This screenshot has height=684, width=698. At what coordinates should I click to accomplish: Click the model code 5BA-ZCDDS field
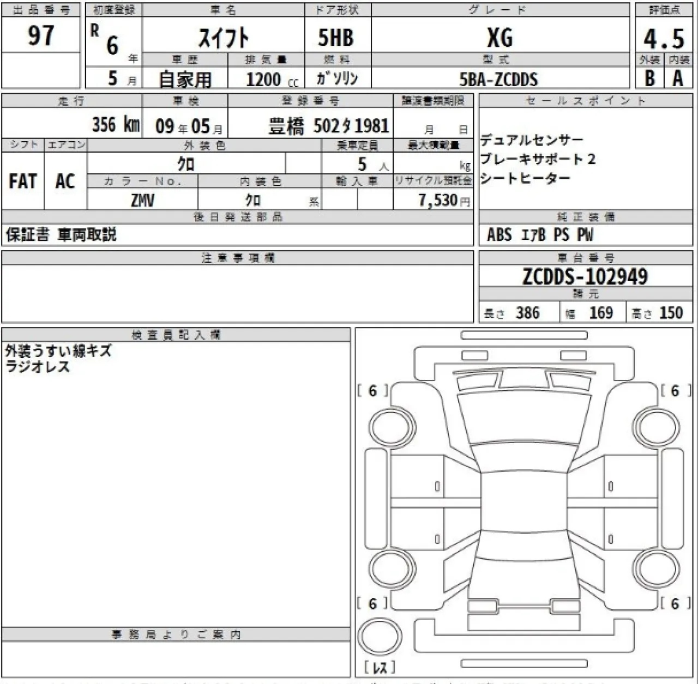[500, 79]
